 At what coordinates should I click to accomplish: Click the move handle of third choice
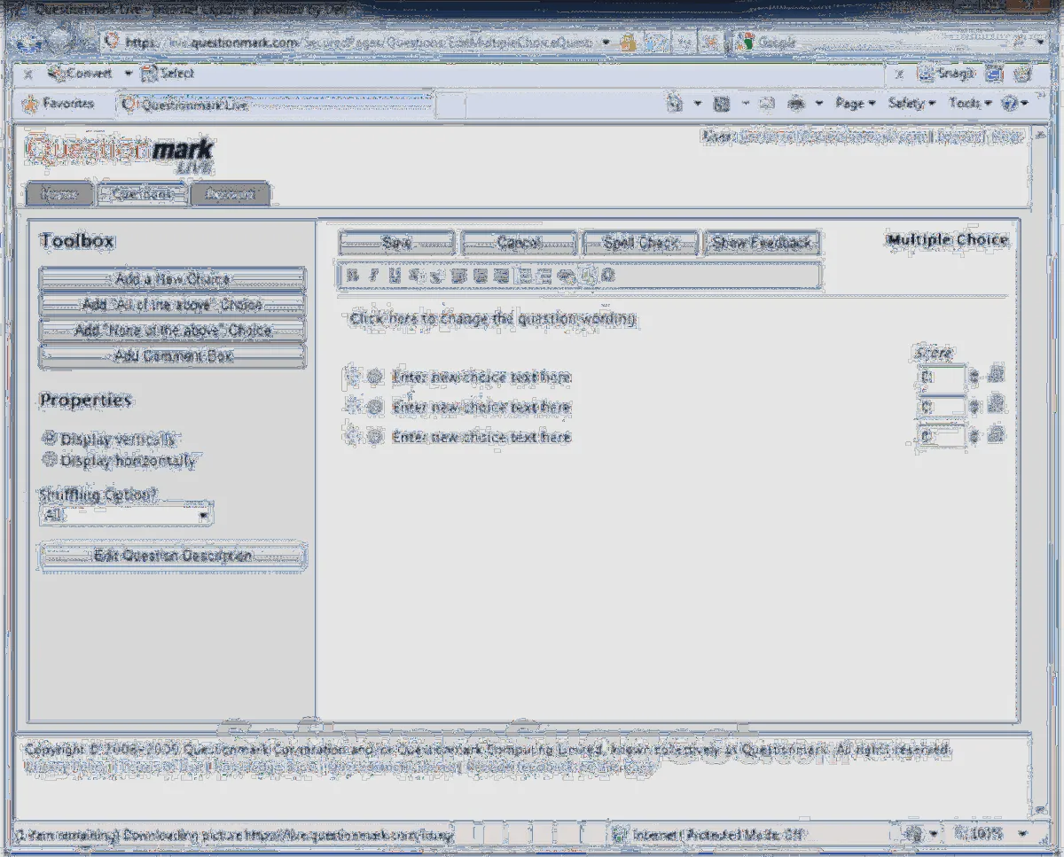[354, 436]
